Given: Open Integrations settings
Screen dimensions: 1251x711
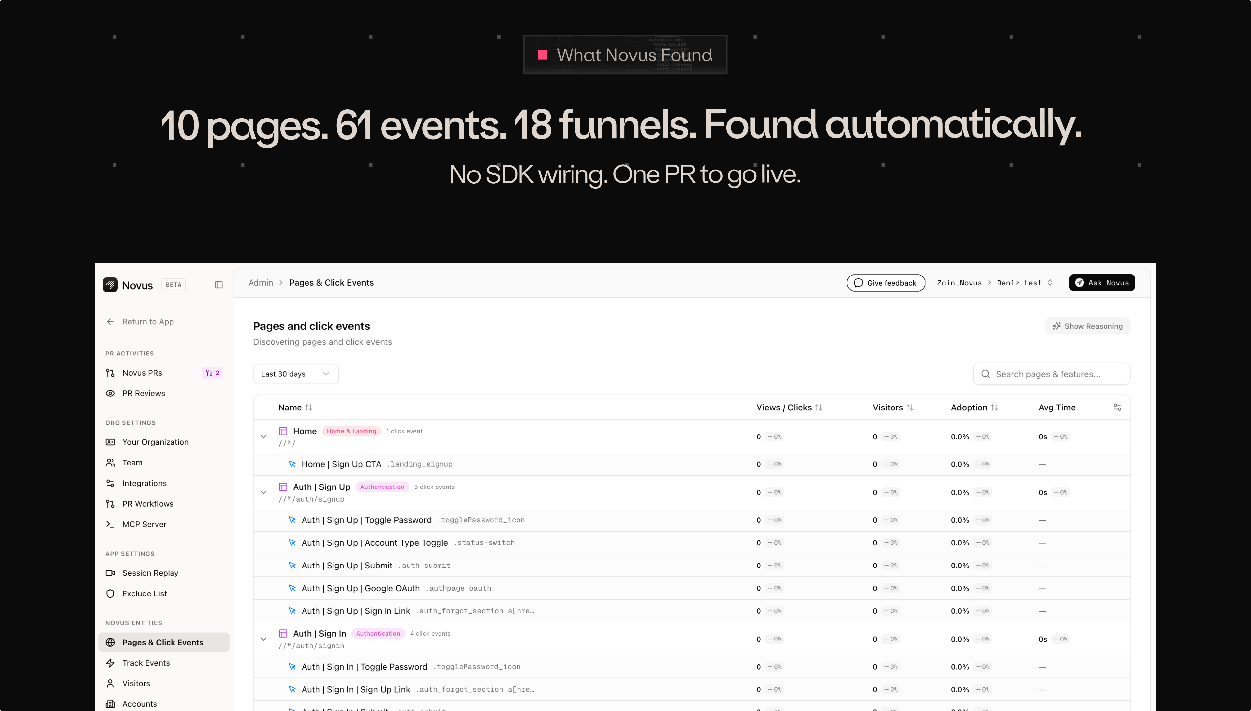Looking at the screenshot, I should (164, 483).
